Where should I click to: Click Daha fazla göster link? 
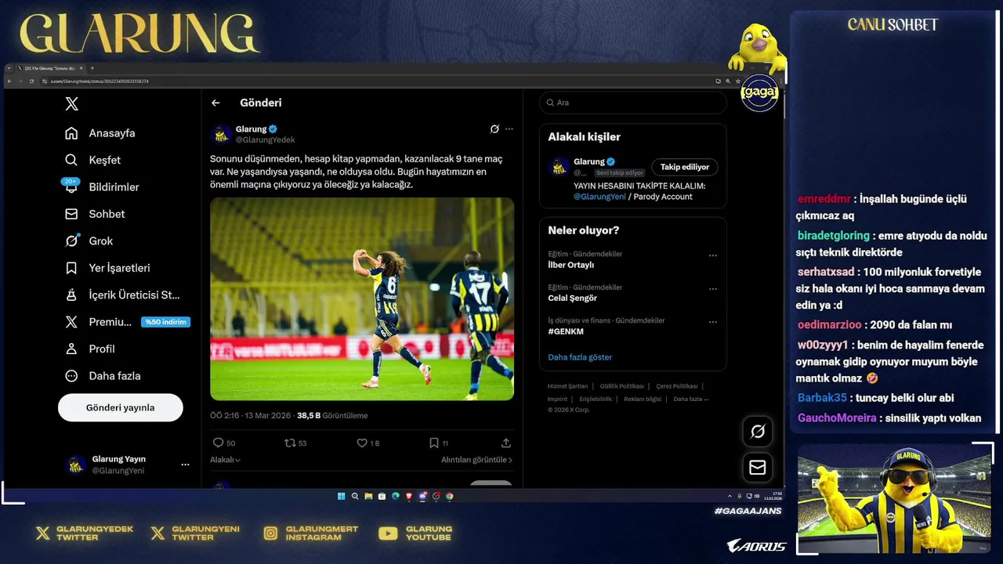[580, 357]
